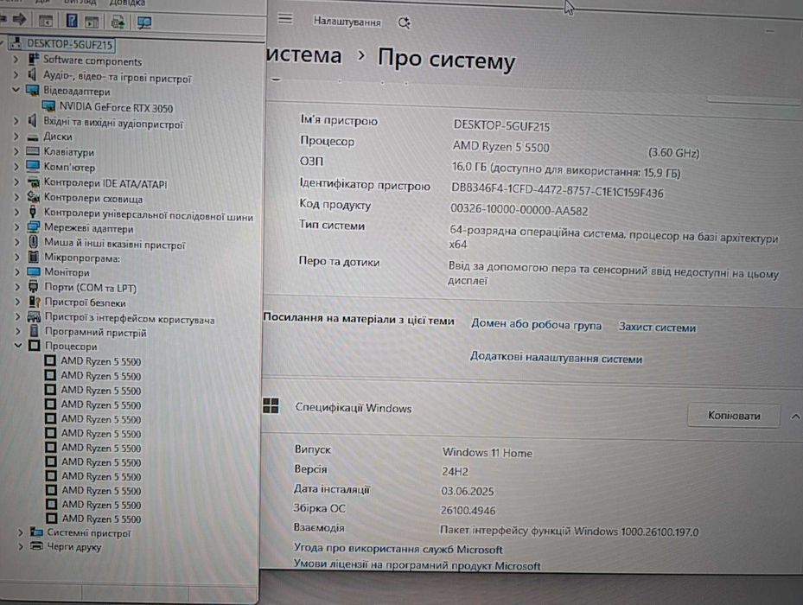Open Угода про використання служб Microsoft
803x605 pixels.
[398, 549]
